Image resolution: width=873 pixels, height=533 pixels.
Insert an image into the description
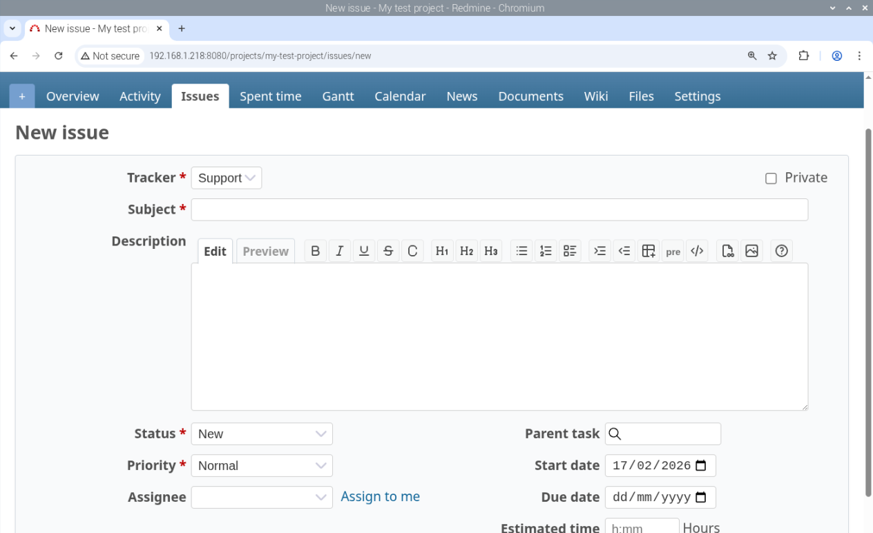pyautogui.click(x=751, y=250)
